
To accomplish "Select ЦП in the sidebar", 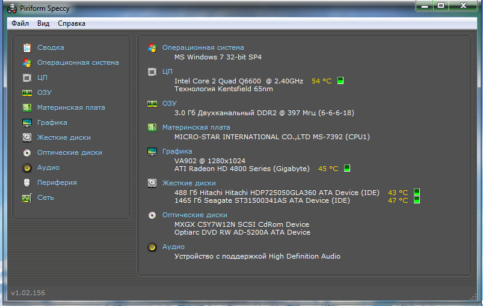I will pyautogui.click(x=43, y=78).
